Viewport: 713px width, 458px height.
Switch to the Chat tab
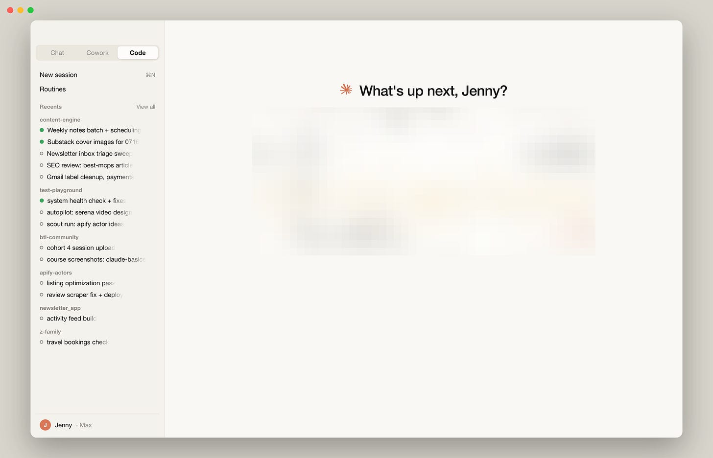click(x=57, y=53)
